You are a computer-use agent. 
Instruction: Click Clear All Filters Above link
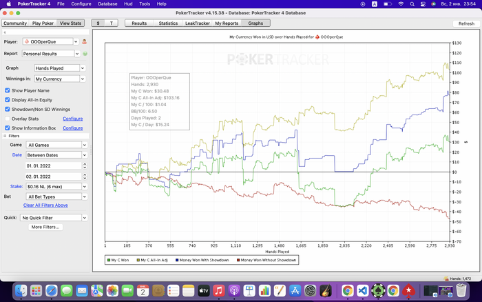[45, 205]
